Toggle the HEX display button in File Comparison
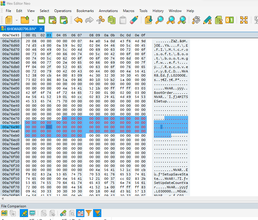The height and width of the screenshot is (220, 258). coord(33,213)
